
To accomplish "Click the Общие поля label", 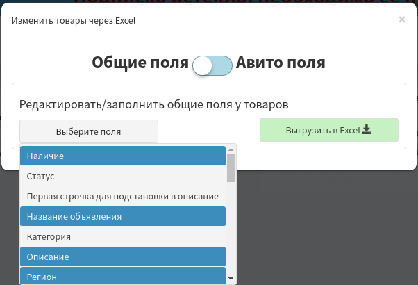I will [140, 63].
